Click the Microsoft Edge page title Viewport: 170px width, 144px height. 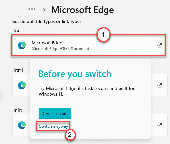pyautogui.click(x=82, y=10)
